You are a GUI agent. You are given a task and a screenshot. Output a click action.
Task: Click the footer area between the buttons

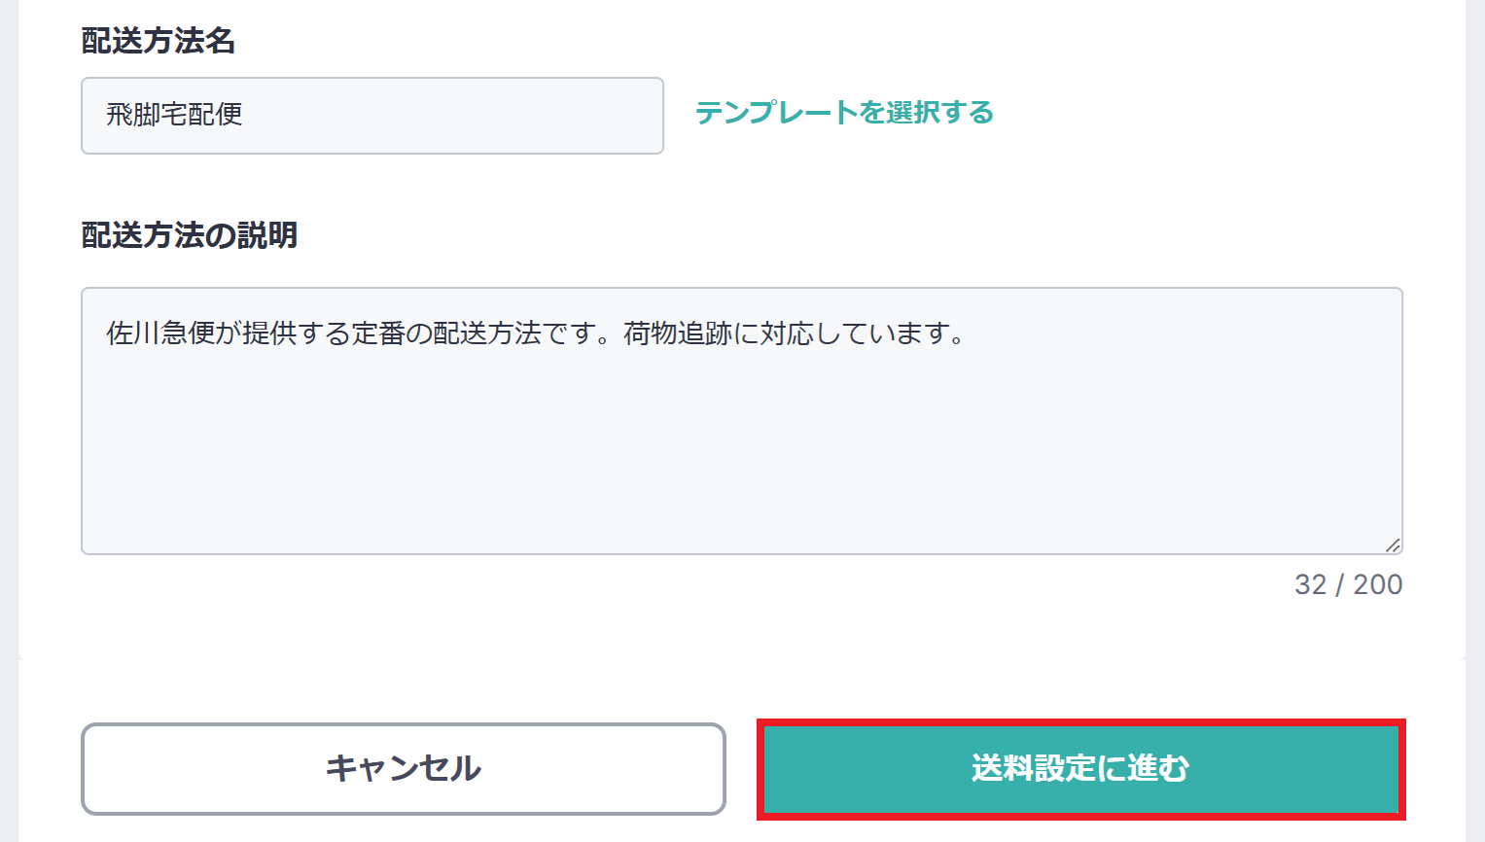(x=741, y=768)
